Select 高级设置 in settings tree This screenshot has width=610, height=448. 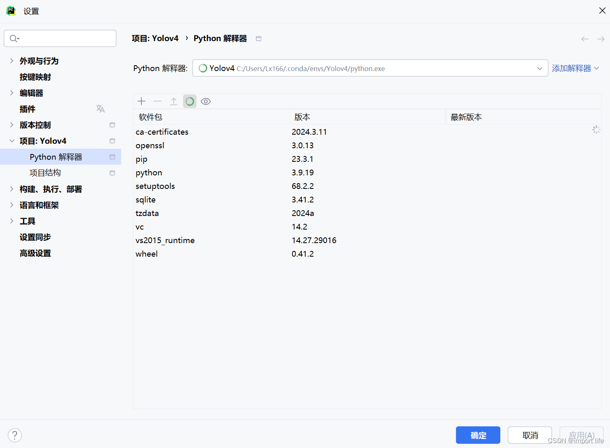35,253
